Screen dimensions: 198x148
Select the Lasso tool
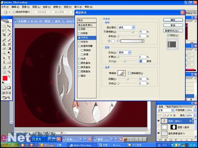[4, 30]
